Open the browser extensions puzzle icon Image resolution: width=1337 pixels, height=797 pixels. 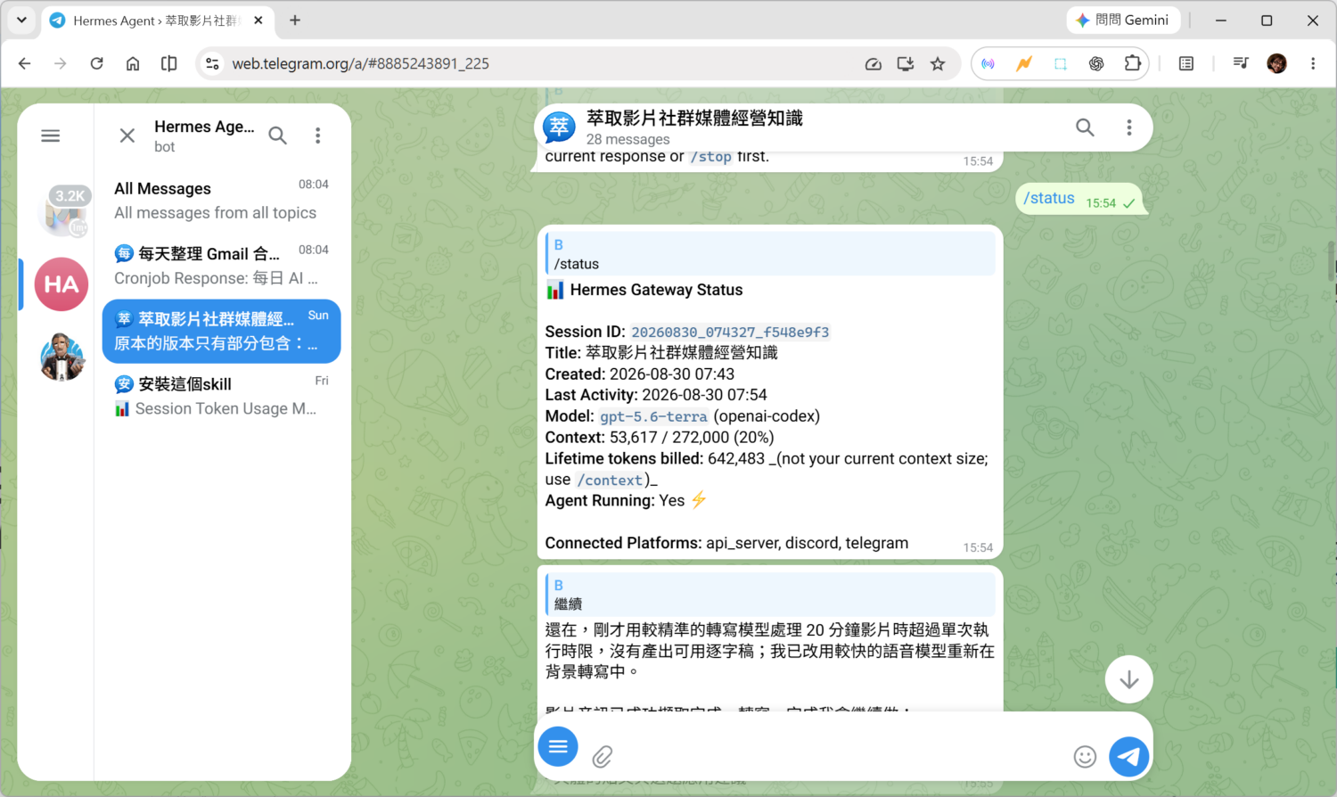coord(1132,63)
